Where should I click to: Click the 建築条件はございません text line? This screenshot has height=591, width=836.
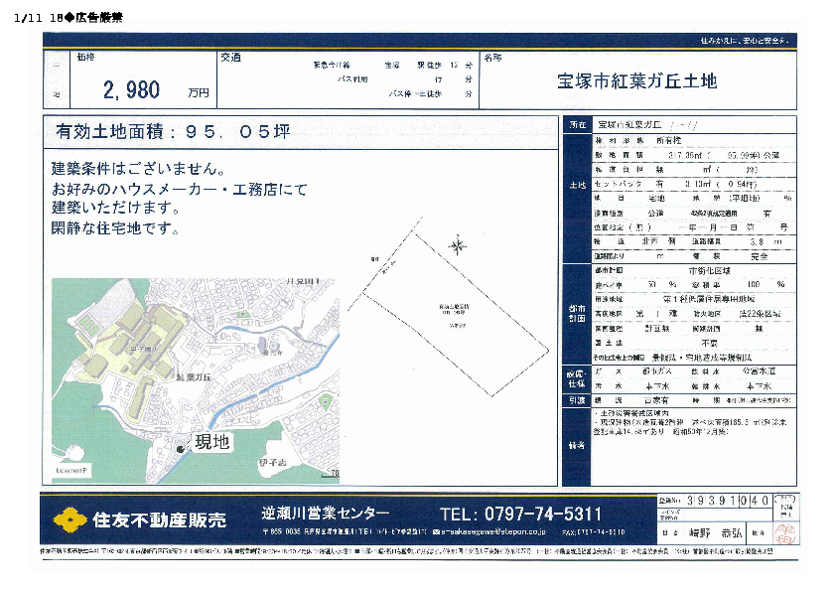click(144, 169)
